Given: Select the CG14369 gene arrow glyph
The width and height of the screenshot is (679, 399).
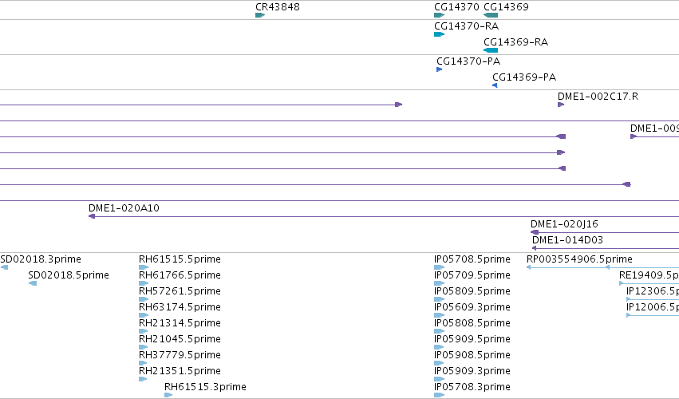Looking at the screenshot, I should (x=491, y=15).
